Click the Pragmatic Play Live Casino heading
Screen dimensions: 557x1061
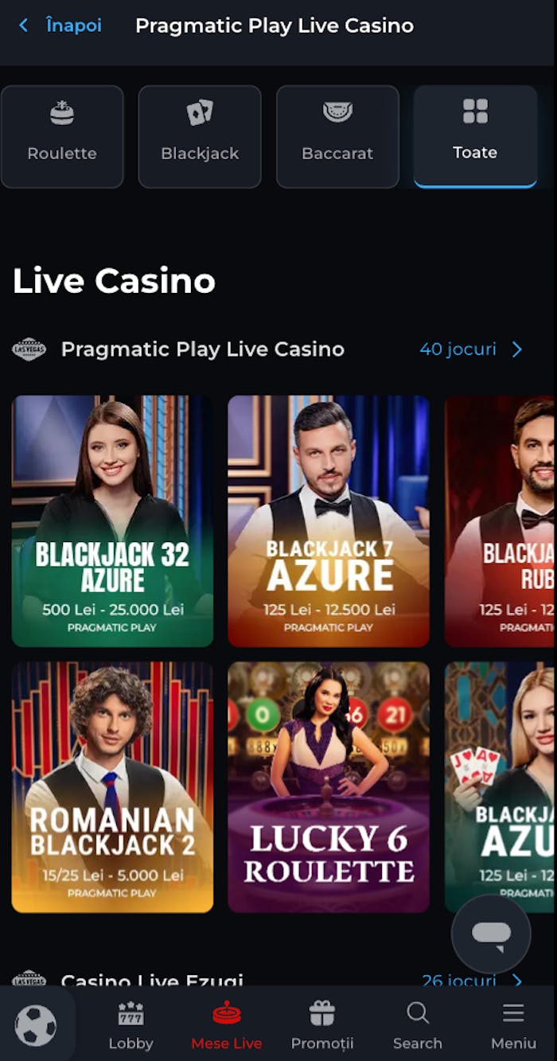[x=203, y=349]
